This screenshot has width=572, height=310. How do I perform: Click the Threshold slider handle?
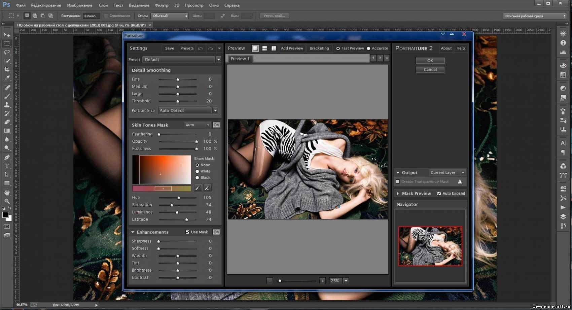tap(178, 101)
